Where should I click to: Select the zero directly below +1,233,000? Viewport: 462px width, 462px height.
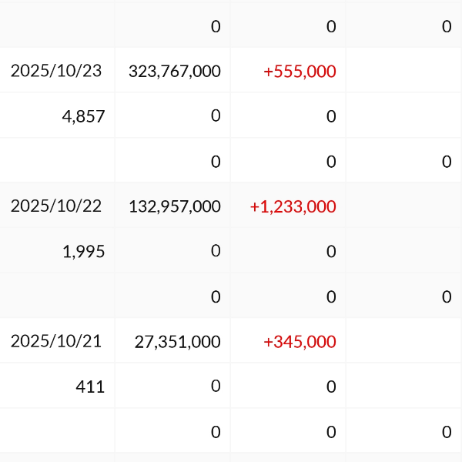pyautogui.click(x=331, y=251)
